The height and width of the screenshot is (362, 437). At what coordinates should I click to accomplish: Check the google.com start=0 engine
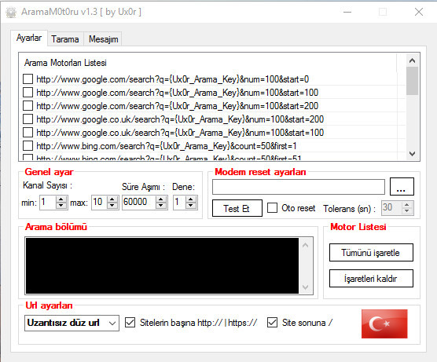(28, 79)
